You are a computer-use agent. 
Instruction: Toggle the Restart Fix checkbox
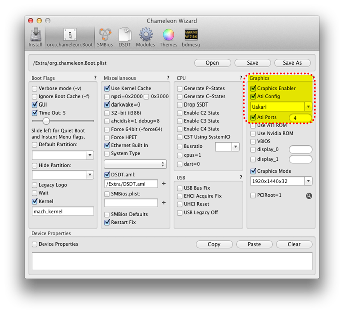[x=107, y=222]
